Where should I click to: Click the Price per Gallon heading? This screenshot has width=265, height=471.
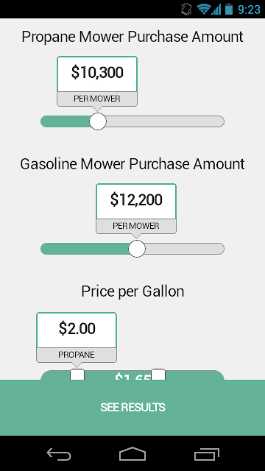(x=132, y=291)
